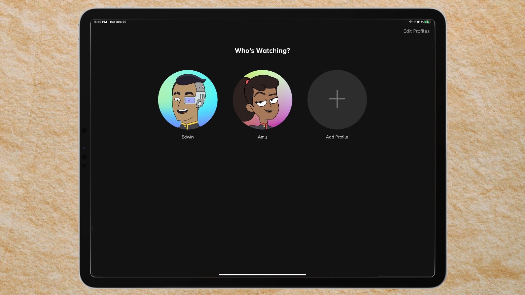Click the Amy name label

(x=262, y=137)
